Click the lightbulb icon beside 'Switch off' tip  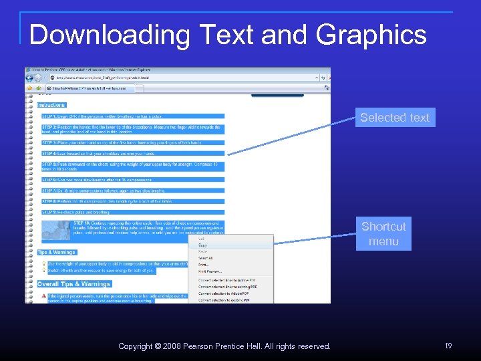click(44, 270)
